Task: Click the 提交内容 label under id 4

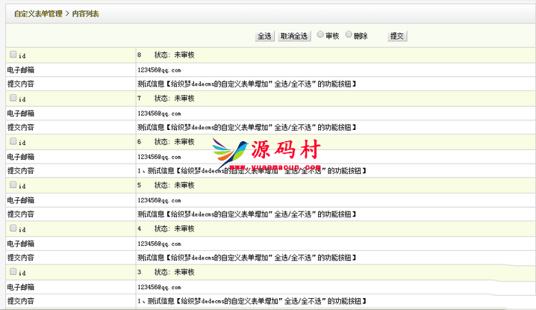Action: pos(21,258)
